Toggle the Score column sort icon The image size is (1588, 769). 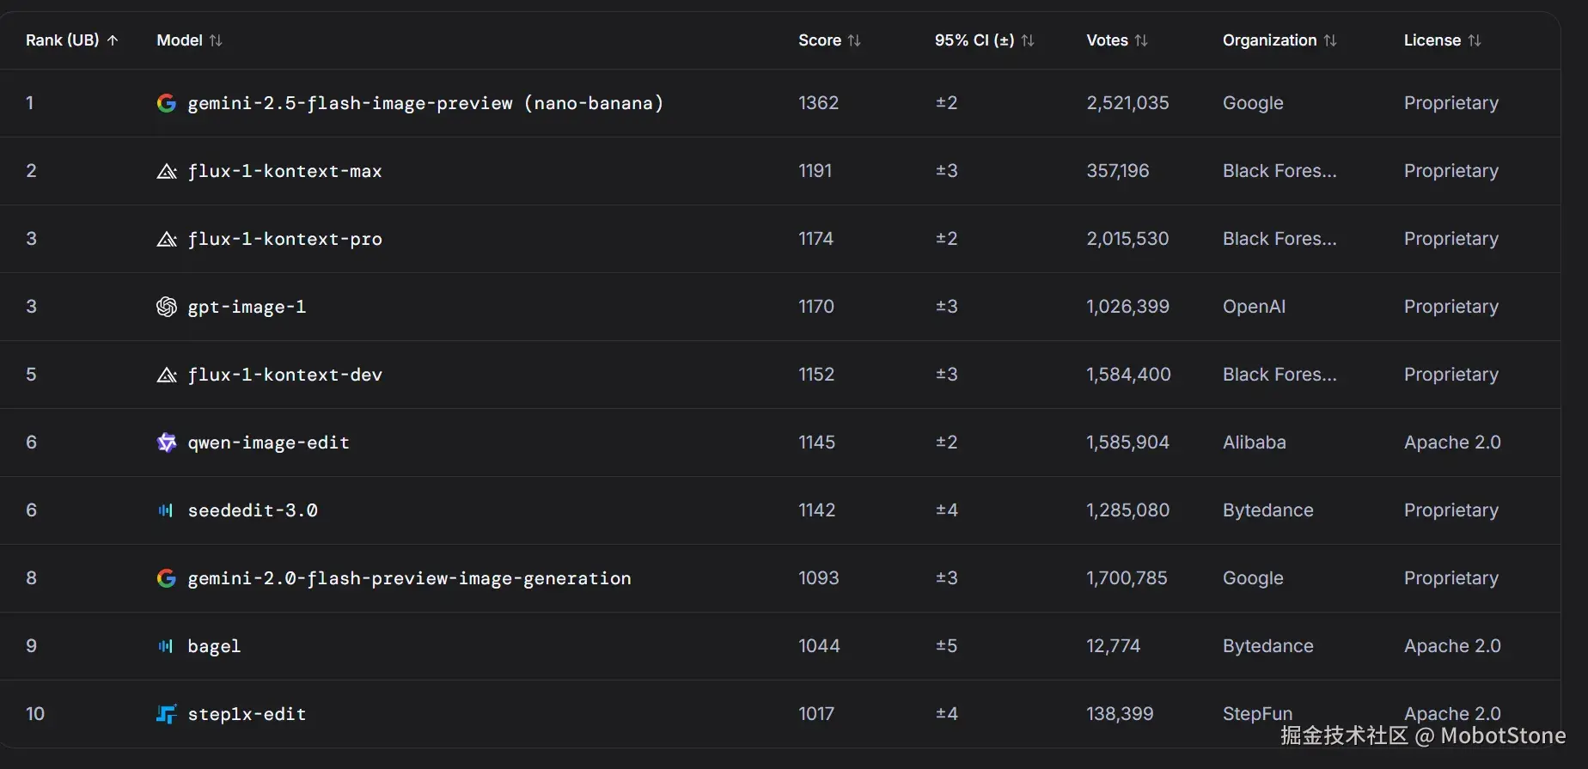[854, 40]
